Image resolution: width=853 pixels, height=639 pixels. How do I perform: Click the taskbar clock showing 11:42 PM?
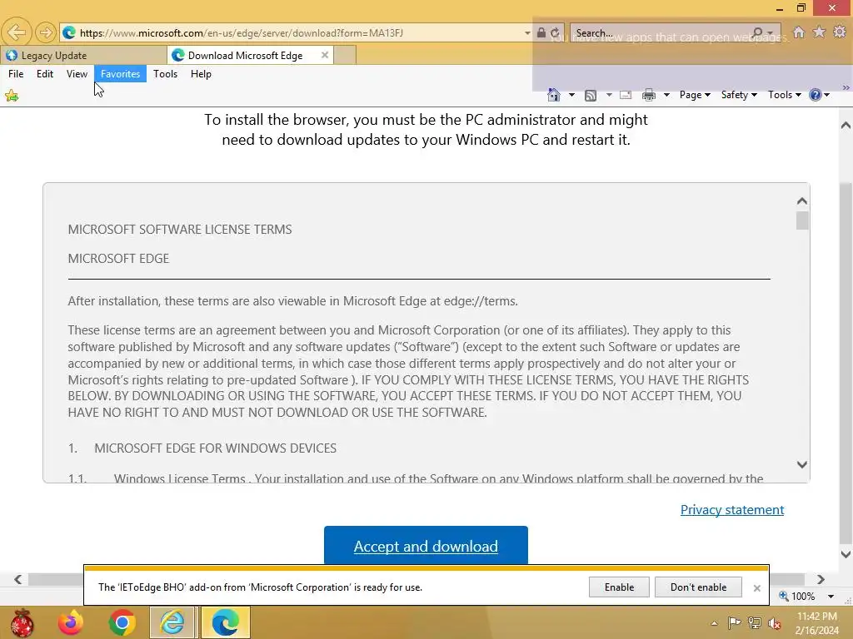(x=816, y=623)
